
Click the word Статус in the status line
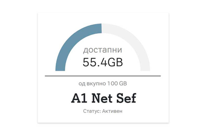coord(91,111)
